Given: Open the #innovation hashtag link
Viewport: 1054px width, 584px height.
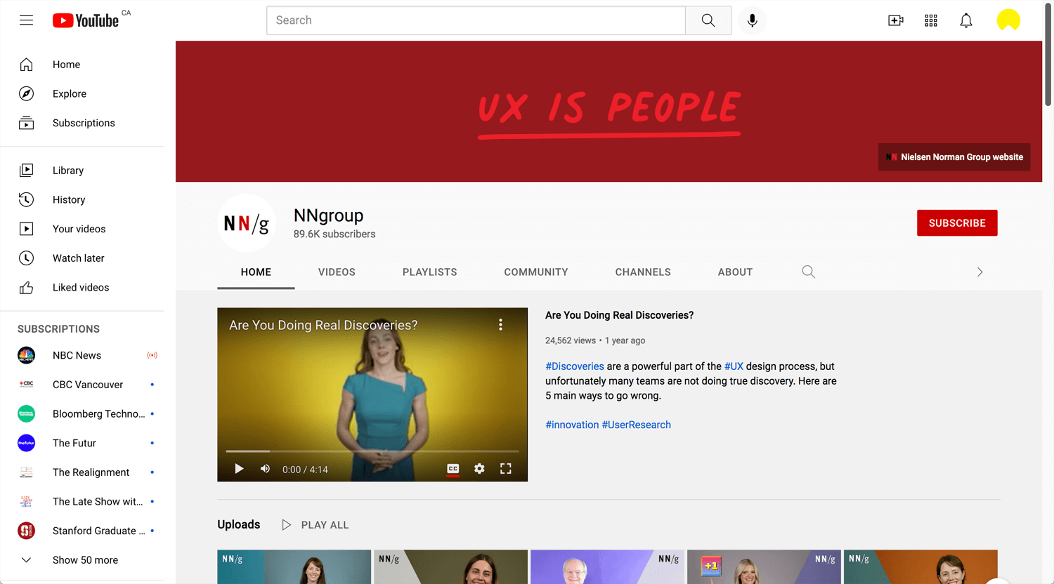Looking at the screenshot, I should click(x=572, y=425).
